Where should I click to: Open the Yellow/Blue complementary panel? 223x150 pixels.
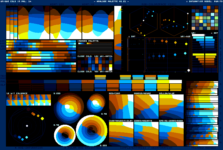point(171,107)
